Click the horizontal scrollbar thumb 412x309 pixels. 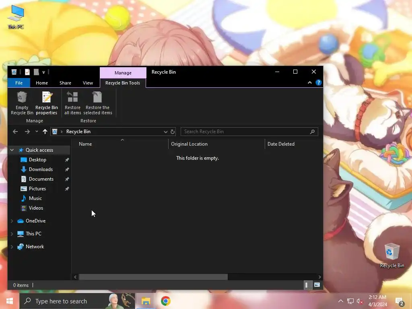[153, 277]
